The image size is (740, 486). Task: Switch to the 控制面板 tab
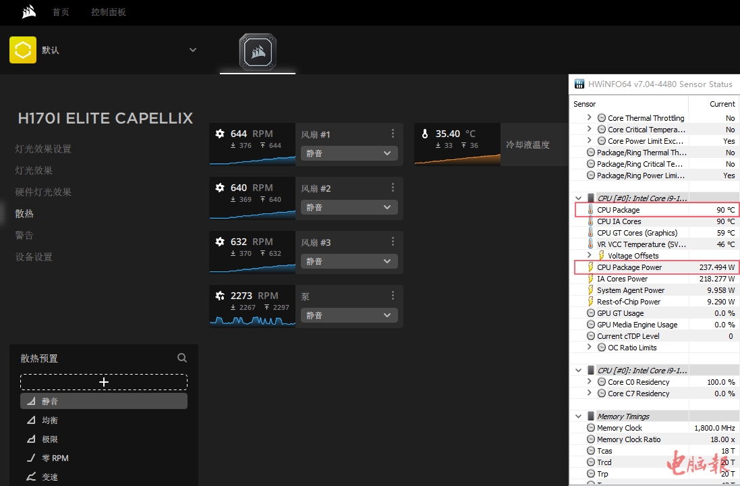pyautogui.click(x=109, y=12)
